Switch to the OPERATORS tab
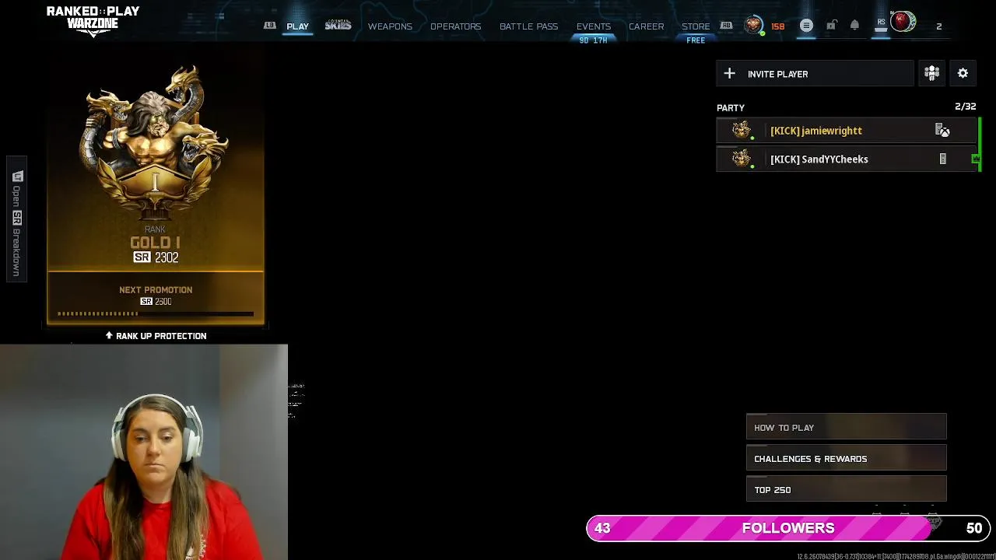 click(455, 26)
